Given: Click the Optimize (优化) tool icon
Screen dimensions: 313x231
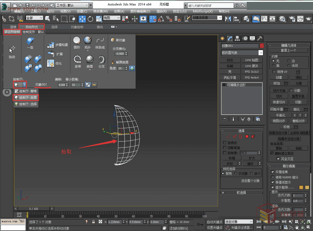Looking at the screenshot, I should click(51, 63).
